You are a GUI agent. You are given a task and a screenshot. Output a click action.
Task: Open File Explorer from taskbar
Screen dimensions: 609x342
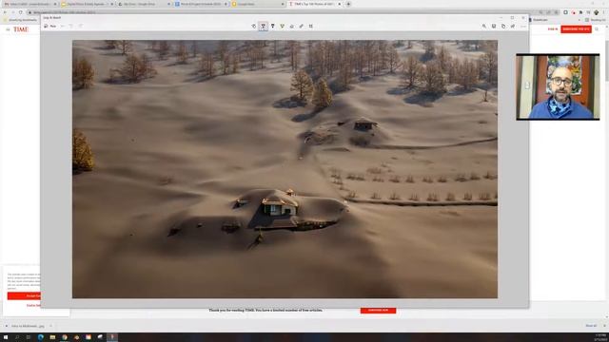(52, 337)
